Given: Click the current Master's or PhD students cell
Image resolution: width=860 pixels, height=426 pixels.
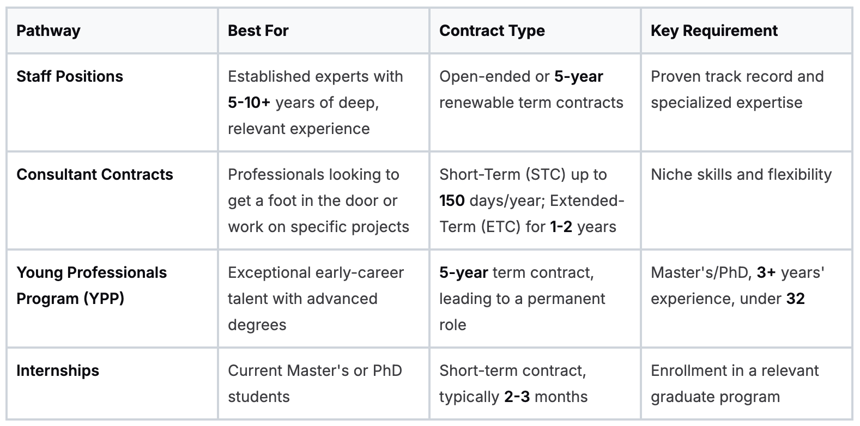Looking at the screenshot, I should point(324,384).
